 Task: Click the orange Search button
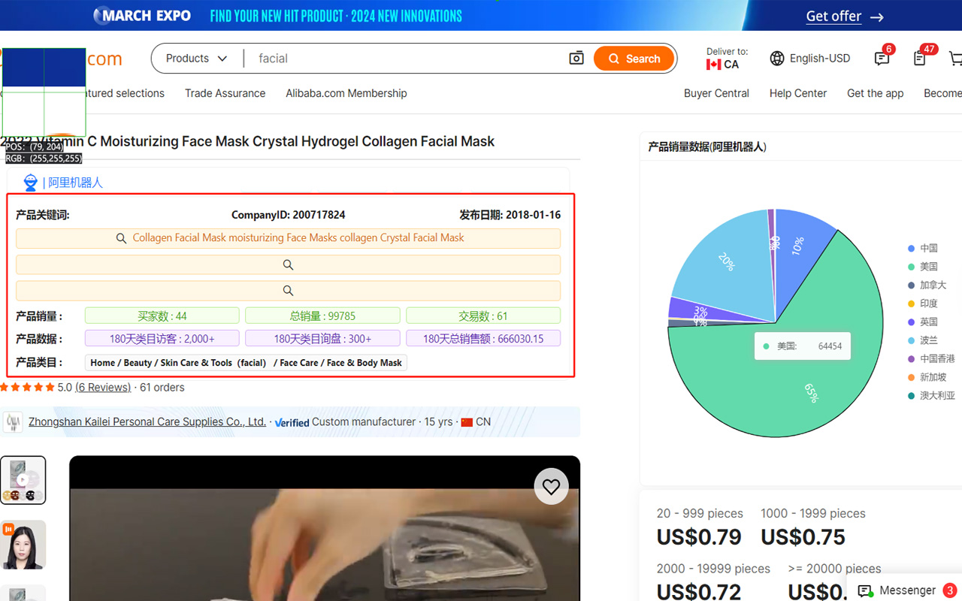634,59
